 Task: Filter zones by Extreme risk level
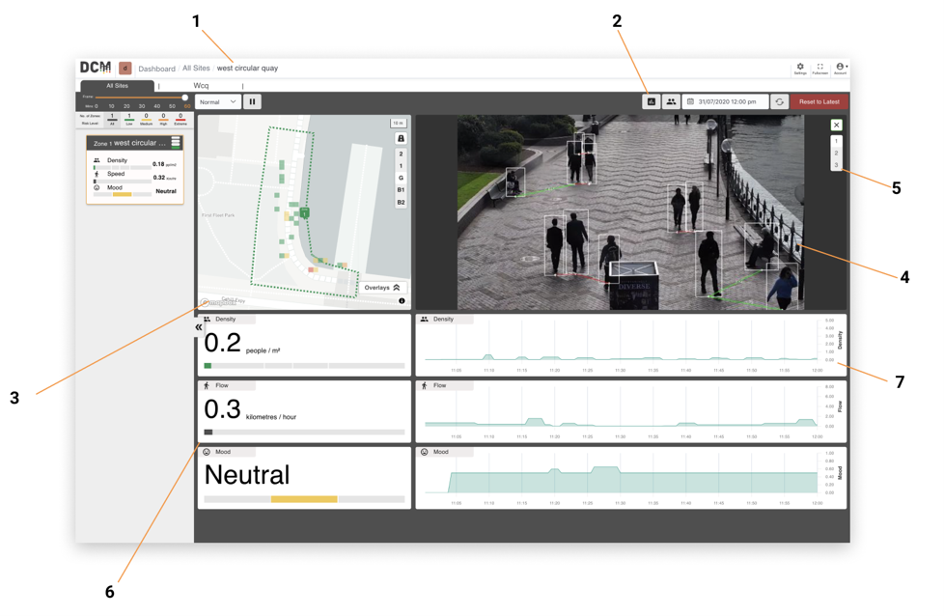coord(180,119)
